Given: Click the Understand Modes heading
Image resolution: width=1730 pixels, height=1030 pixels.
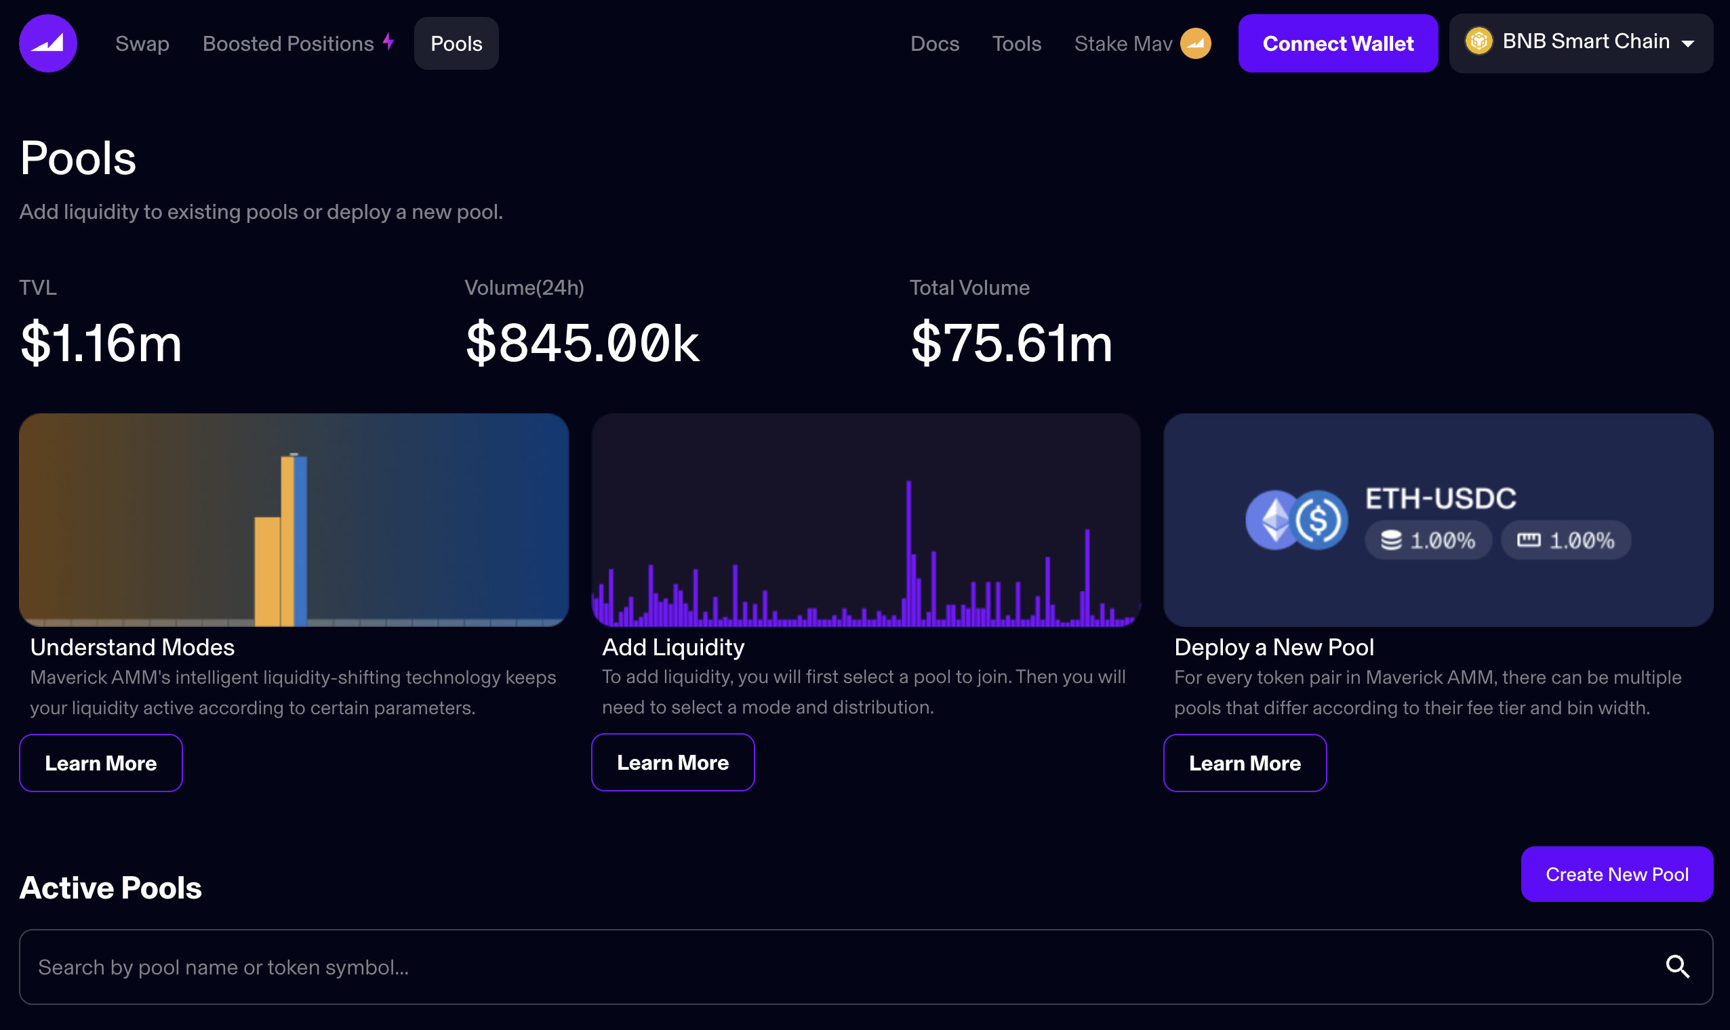Looking at the screenshot, I should 133,647.
